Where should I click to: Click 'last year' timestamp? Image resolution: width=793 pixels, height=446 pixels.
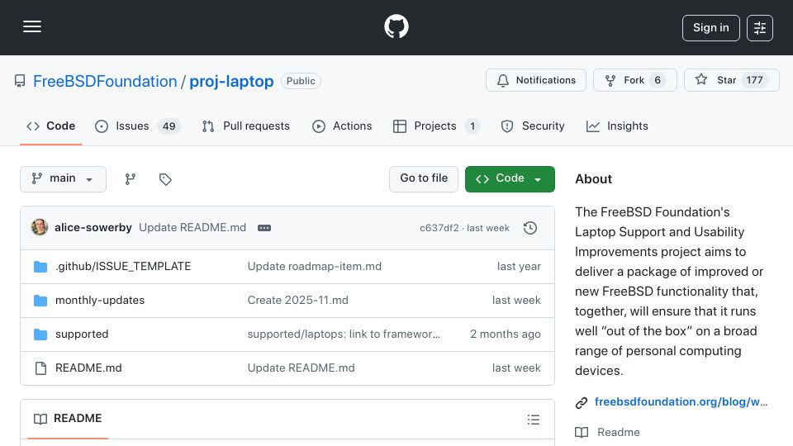519,267
